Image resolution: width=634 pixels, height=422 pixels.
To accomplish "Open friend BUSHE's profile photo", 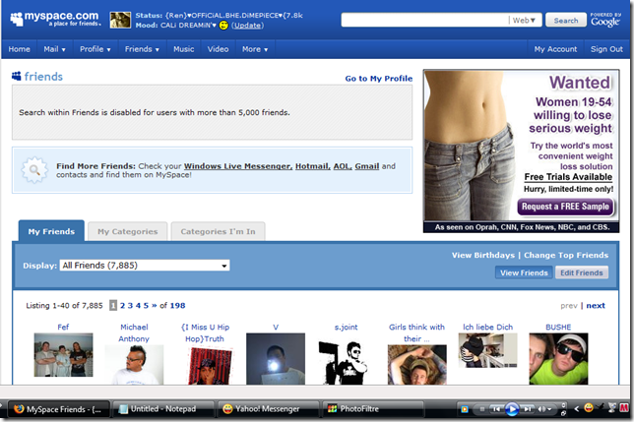I will coord(558,359).
